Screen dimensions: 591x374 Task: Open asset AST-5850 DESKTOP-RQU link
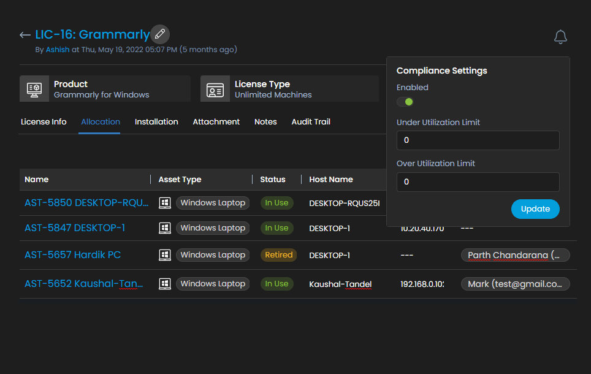point(86,203)
